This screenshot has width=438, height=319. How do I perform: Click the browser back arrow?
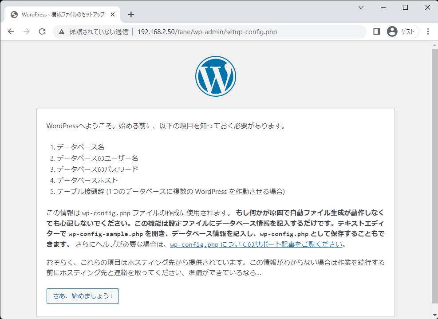pyautogui.click(x=11, y=32)
